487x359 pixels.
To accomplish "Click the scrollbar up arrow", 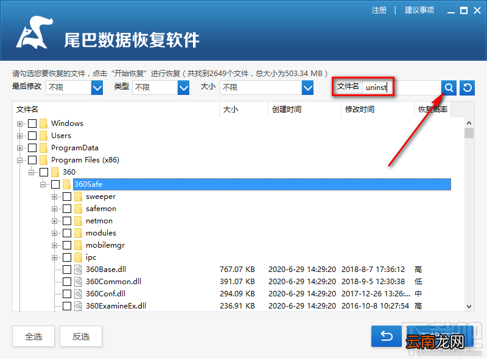I will (469, 124).
